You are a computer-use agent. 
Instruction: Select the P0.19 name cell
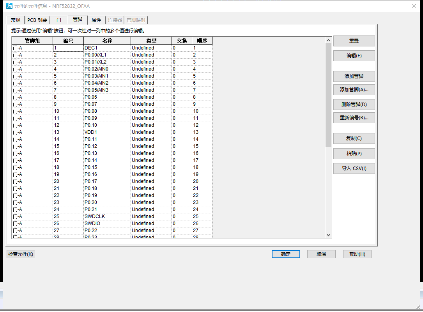click(107, 195)
